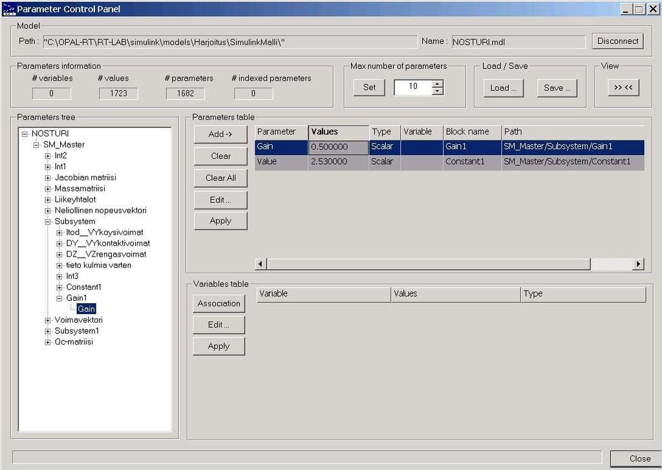Expand the Voimavektori node
662x470 pixels.
tap(48, 321)
